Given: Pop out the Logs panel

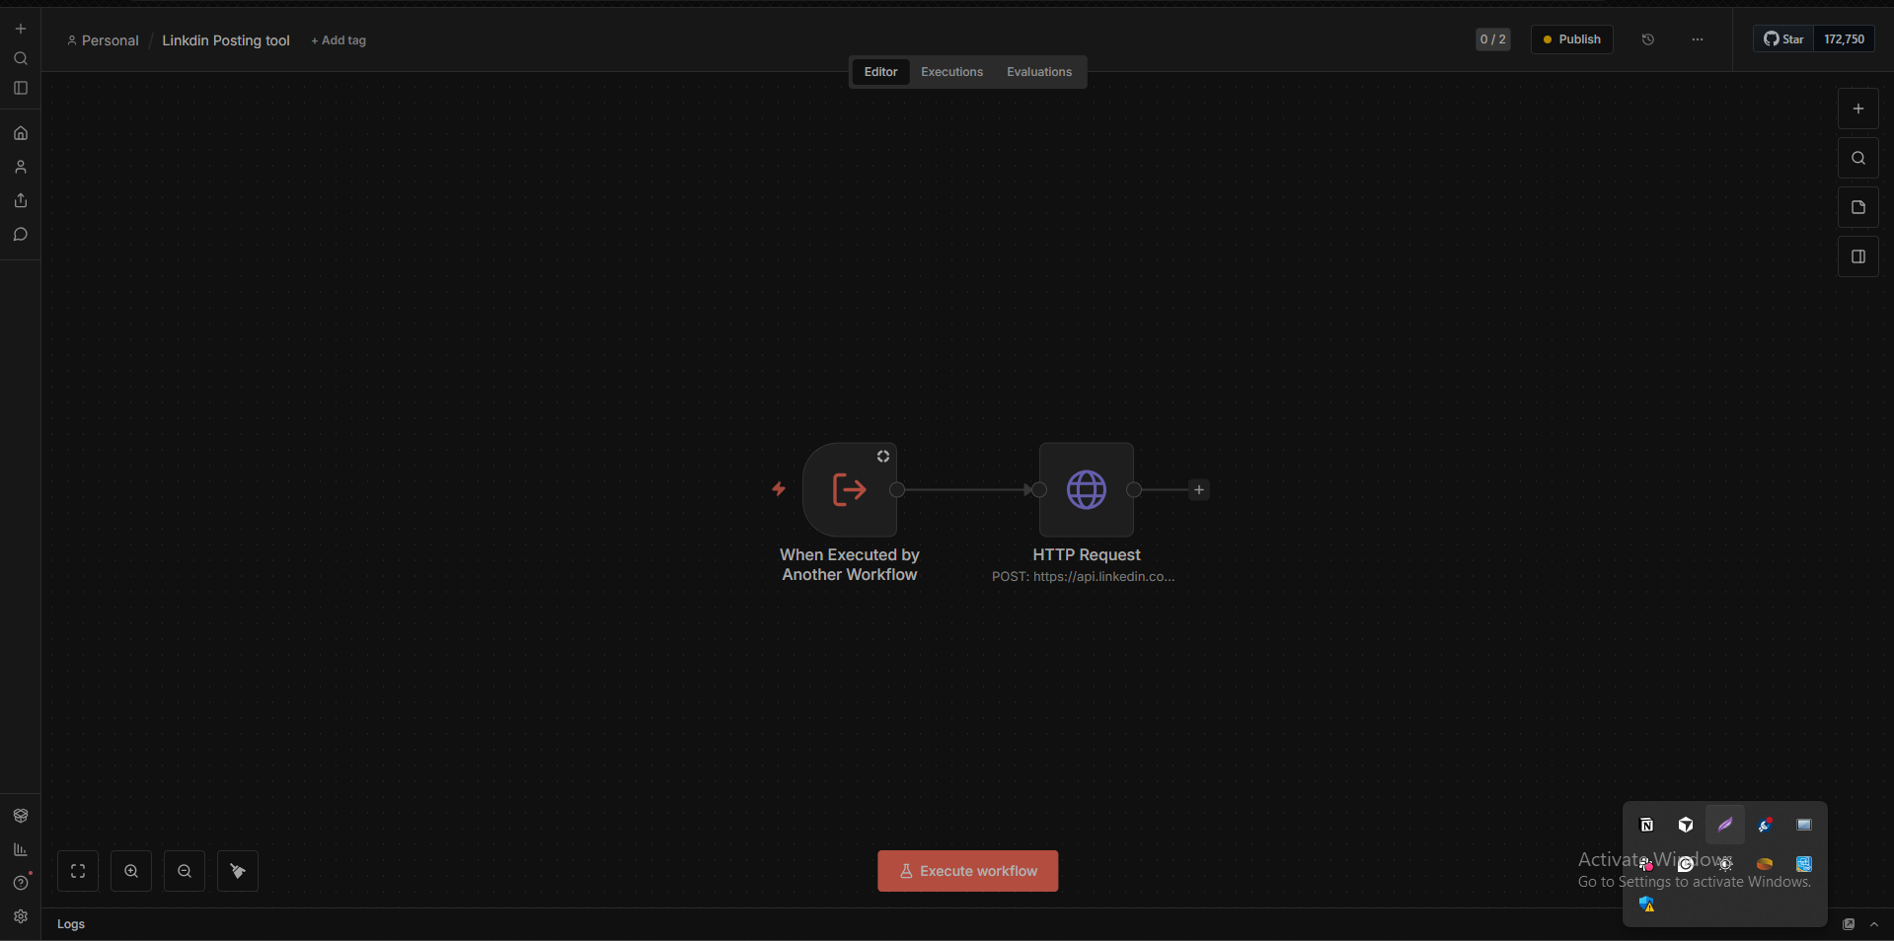Looking at the screenshot, I should click(x=1849, y=924).
